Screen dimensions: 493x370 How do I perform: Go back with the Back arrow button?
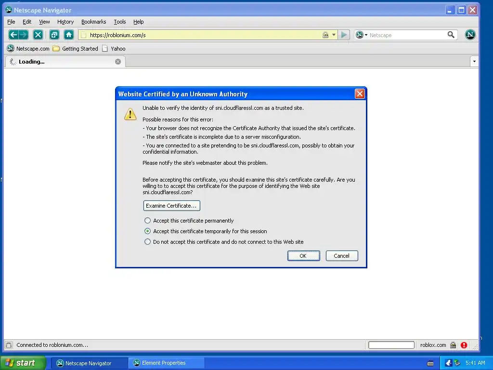point(13,35)
